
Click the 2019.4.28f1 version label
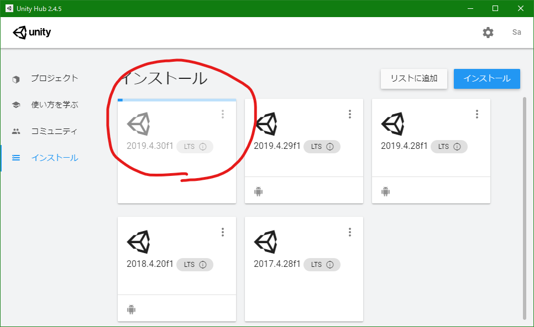coord(404,146)
